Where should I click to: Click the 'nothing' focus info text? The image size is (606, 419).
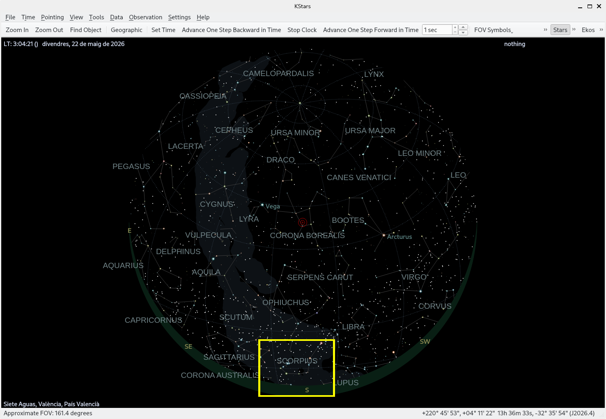point(514,44)
